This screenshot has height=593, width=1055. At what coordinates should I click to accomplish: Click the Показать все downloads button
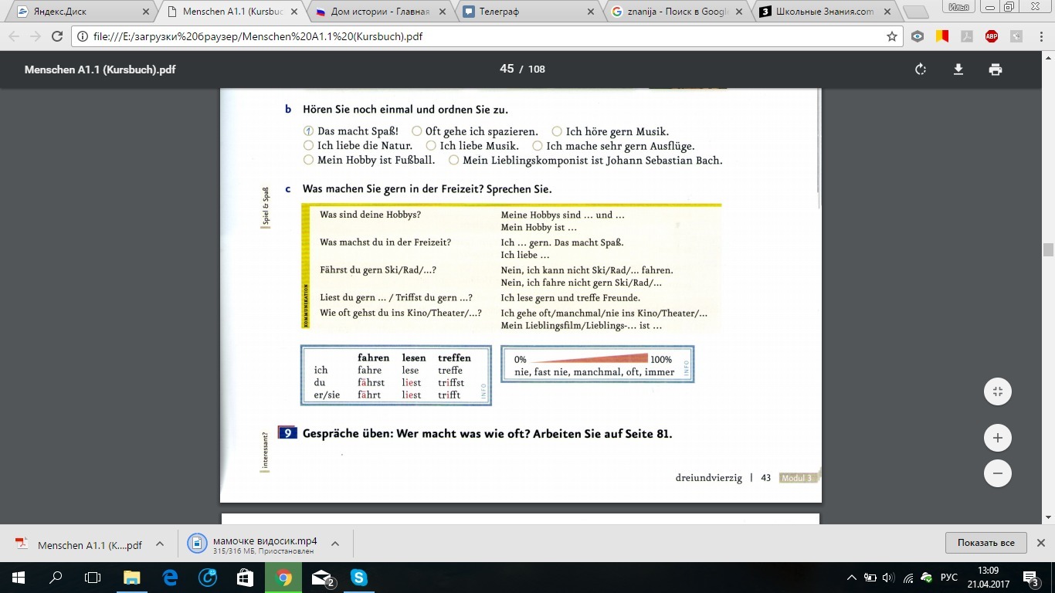[x=985, y=543]
